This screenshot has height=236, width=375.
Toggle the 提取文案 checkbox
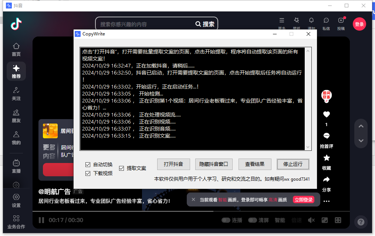[x=122, y=168]
